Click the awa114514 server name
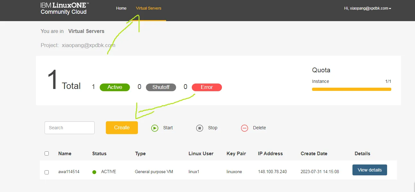The image size is (415, 192). (x=69, y=172)
